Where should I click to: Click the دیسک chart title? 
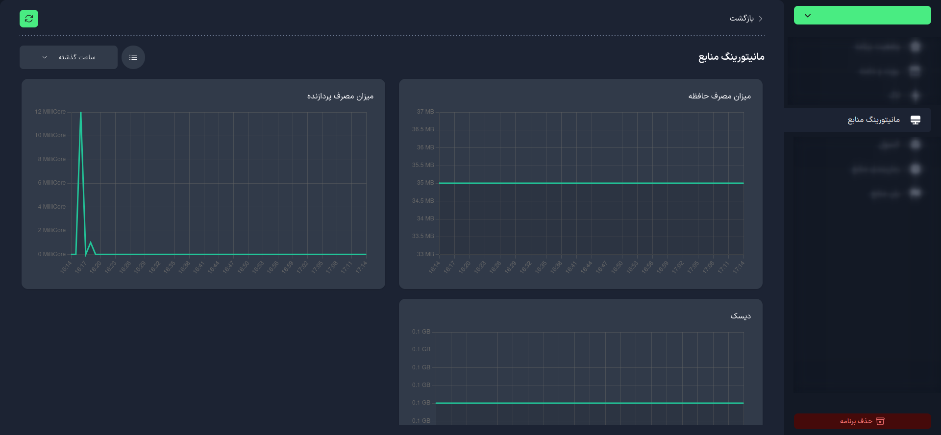pyautogui.click(x=741, y=316)
